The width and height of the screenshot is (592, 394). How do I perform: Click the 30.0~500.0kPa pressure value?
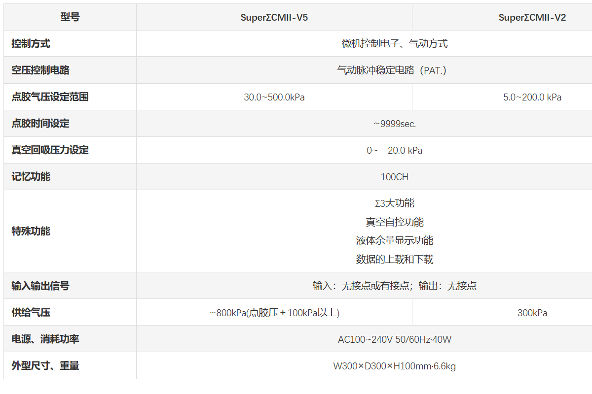point(274,97)
